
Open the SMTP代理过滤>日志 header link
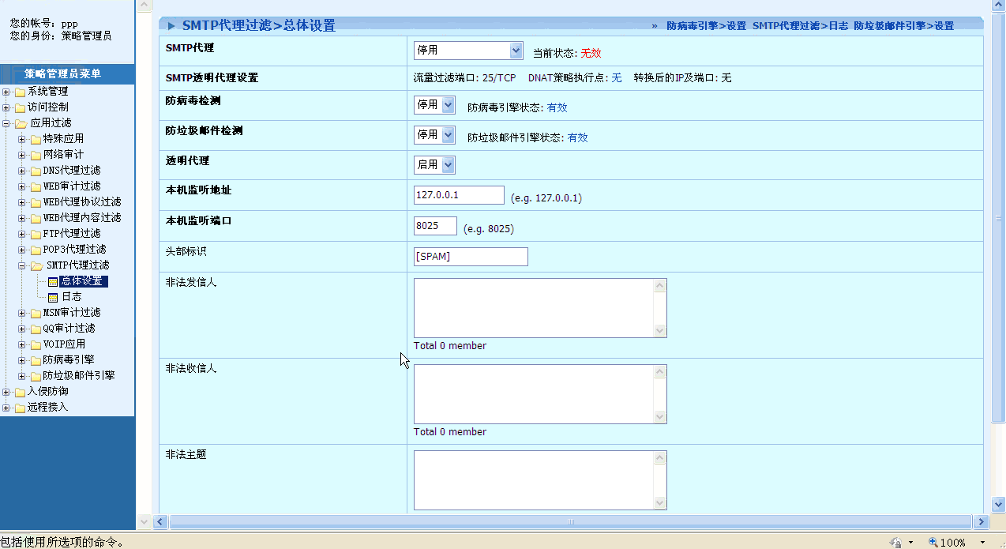pyautogui.click(x=800, y=26)
